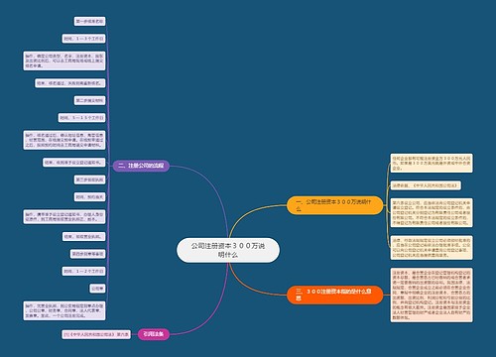Select the third step node 第三步 below the purple branch

89,179
